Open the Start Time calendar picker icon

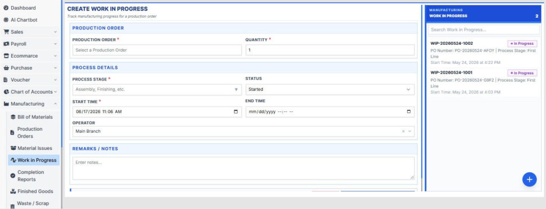click(236, 112)
